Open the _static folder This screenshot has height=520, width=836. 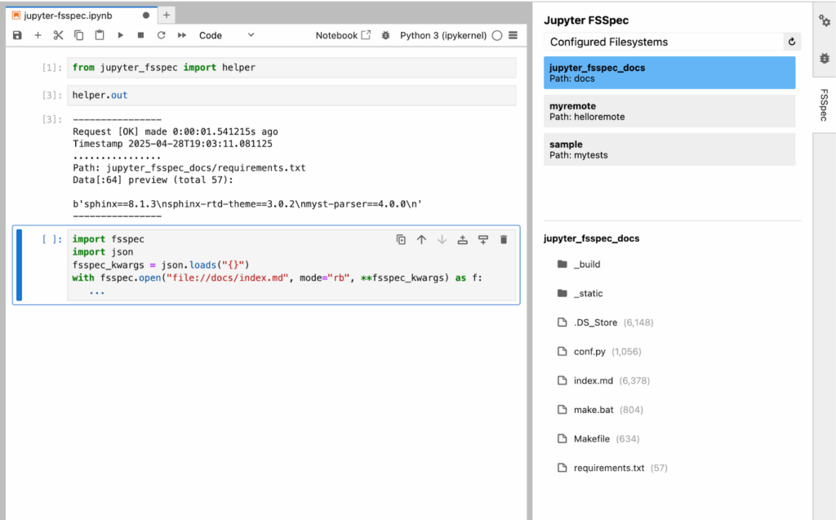(x=580, y=293)
